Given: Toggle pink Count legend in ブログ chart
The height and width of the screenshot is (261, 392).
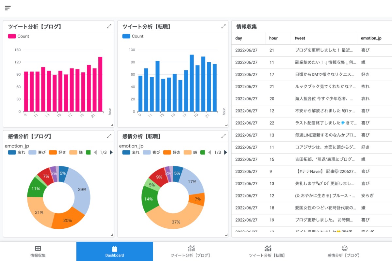Looking at the screenshot, I should pos(19,36).
